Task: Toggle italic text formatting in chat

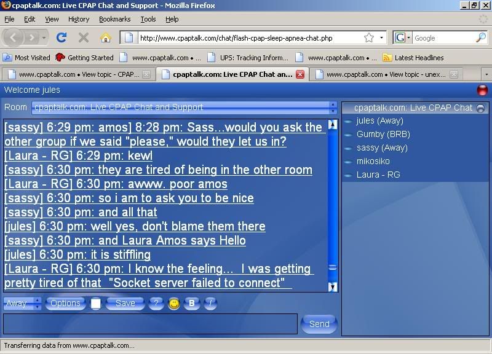Action: (210, 304)
